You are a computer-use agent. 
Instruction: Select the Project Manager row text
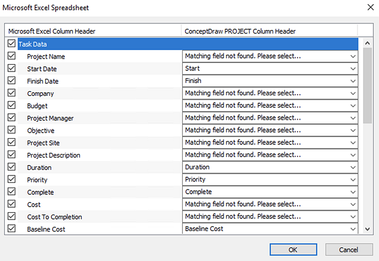point(50,119)
